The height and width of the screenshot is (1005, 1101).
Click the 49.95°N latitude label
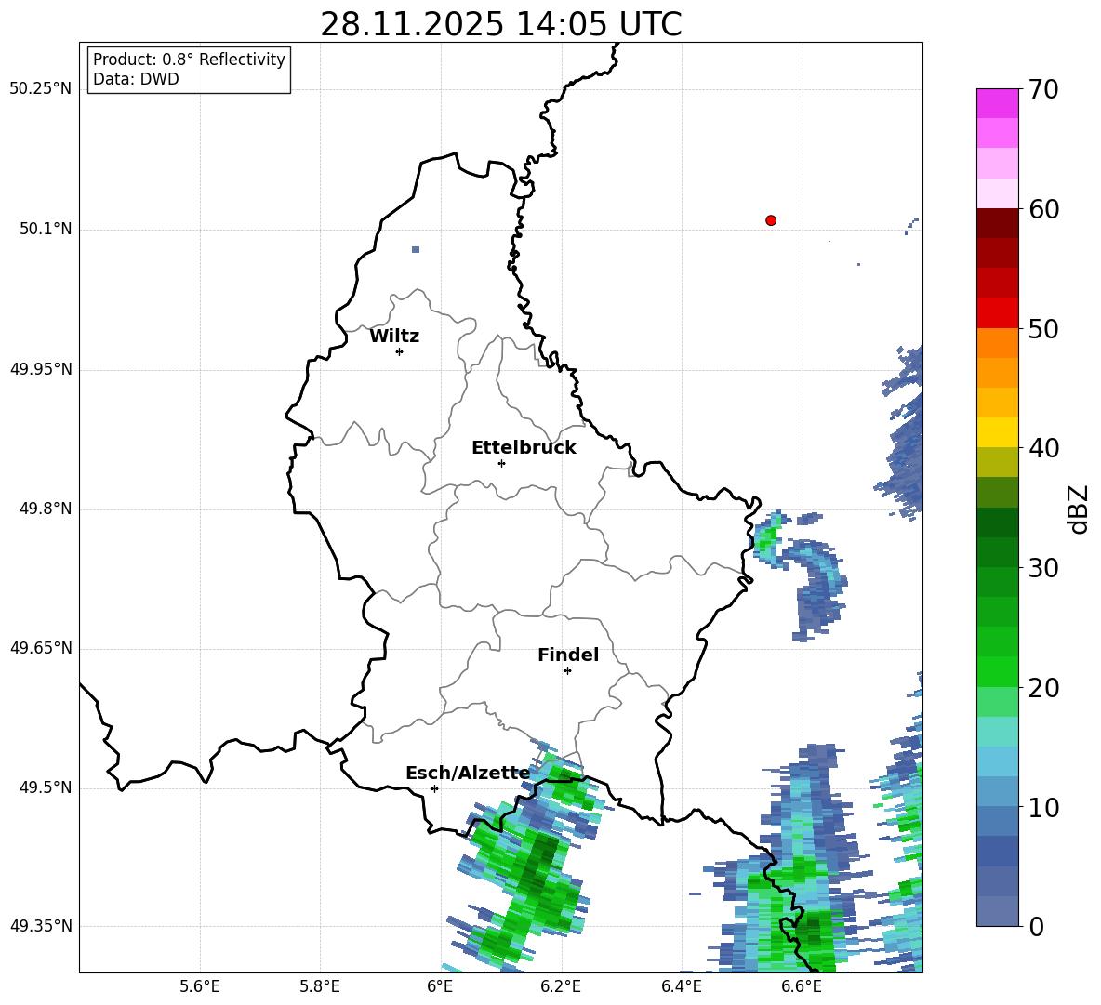coord(41,369)
